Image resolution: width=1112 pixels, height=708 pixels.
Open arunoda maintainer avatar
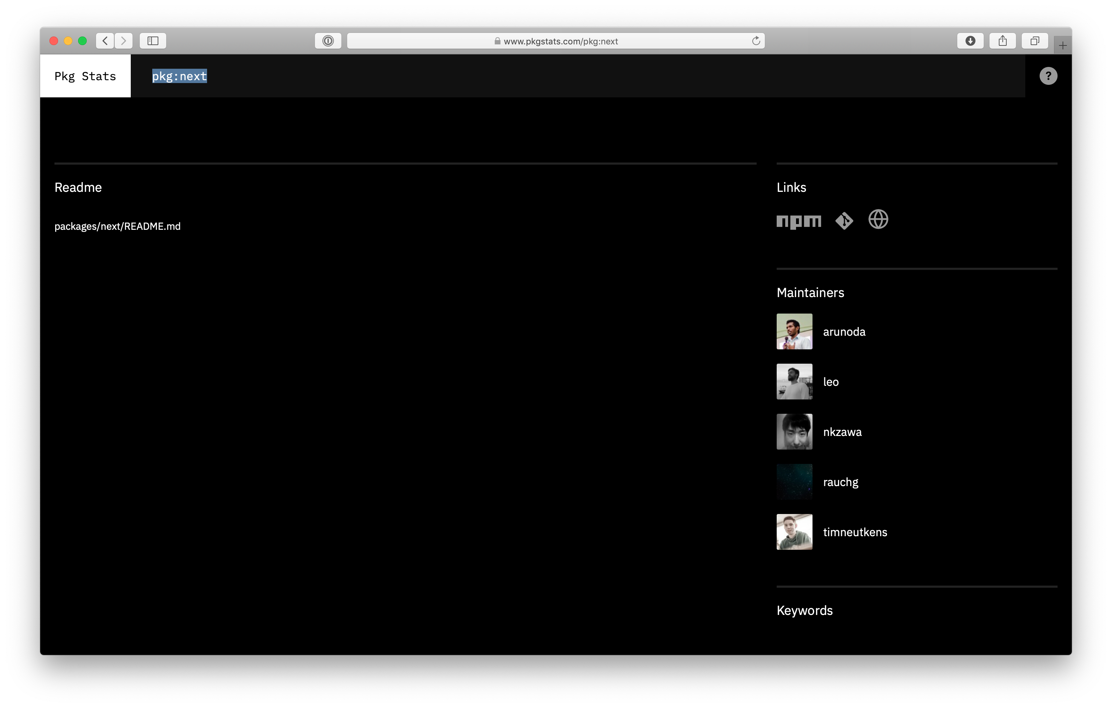point(794,331)
